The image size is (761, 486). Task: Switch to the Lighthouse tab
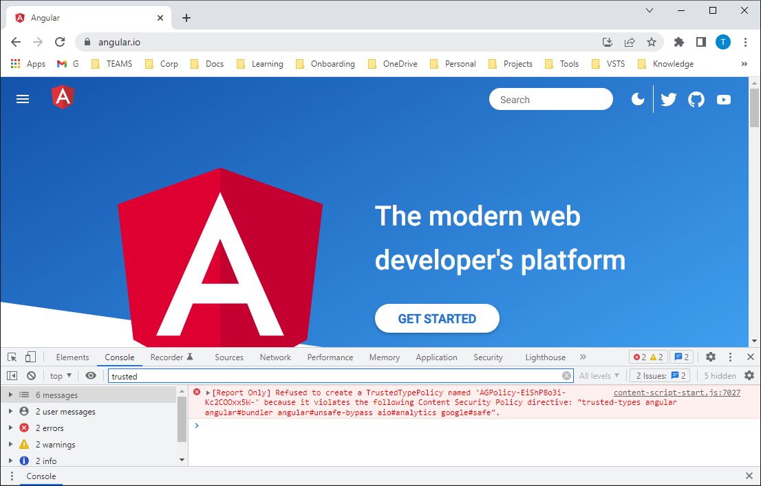(546, 357)
